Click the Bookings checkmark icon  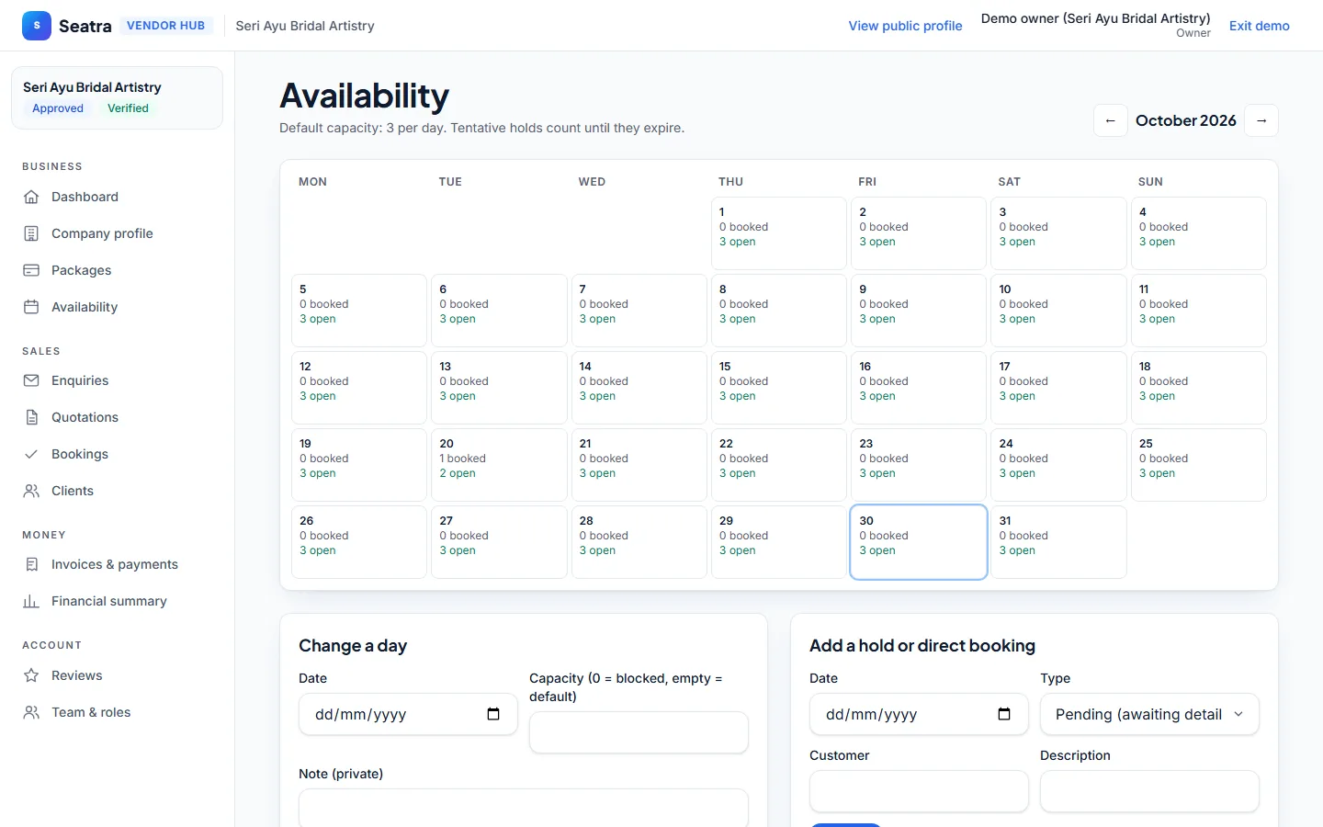[x=31, y=454]
